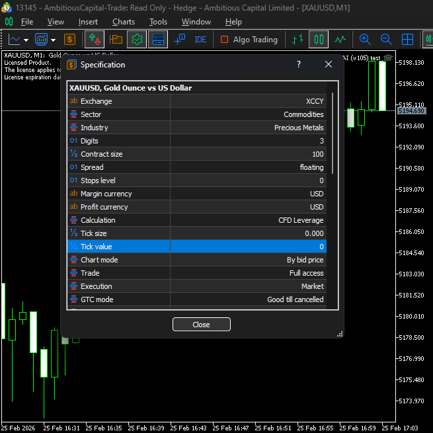Select the Industry row
This screenshot has width=433, height=433.
[x=197, y=128]
